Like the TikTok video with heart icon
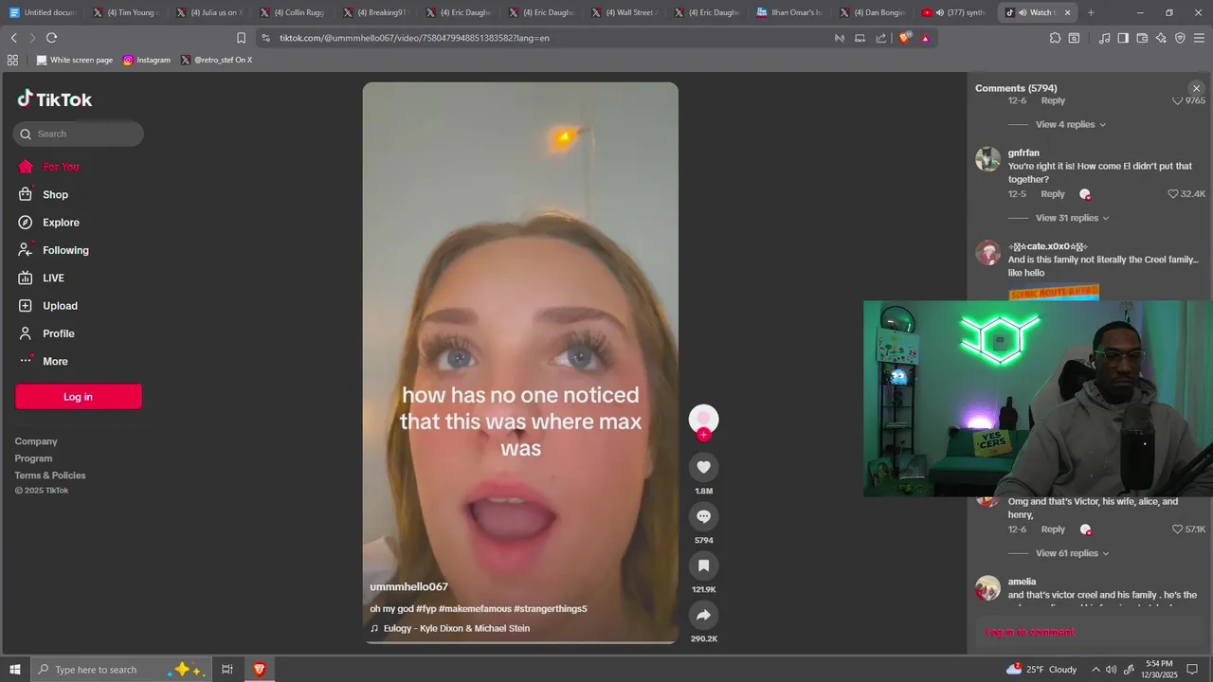This screenshot has height=682, width=1213. pos(703,467)
